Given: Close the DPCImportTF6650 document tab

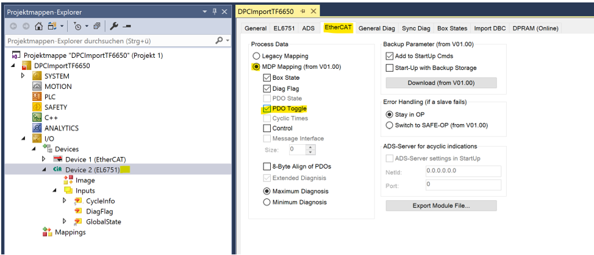Looking at the screenshot, I should [313, 12].
